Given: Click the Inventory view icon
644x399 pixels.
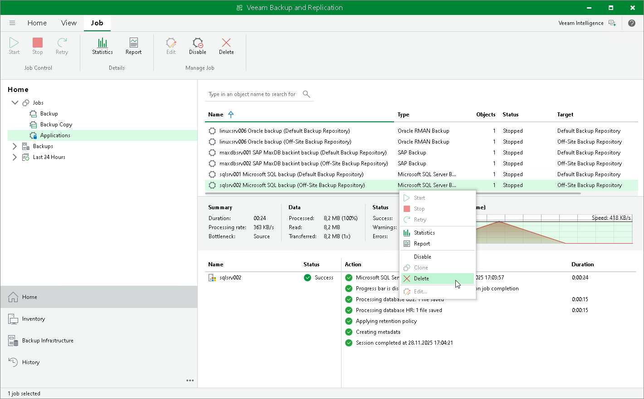Looking at the screenshot, I should click(x=13, y=319).
